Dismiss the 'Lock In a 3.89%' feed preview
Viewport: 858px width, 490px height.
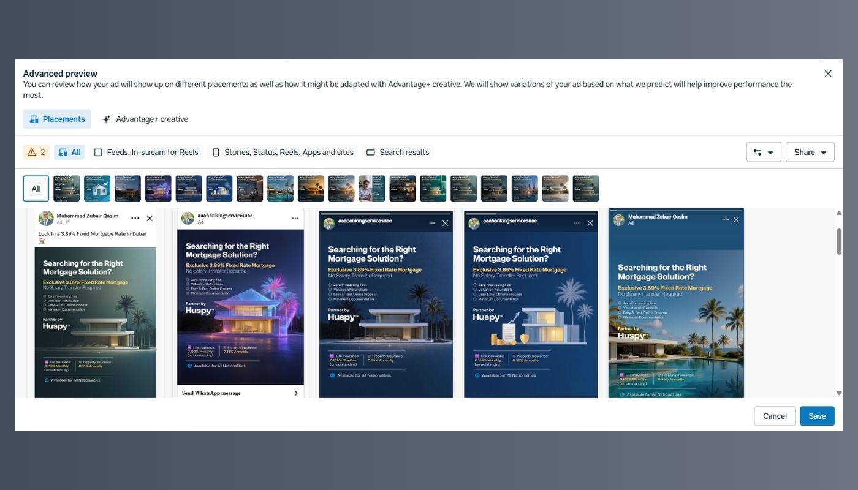click(x=150, y=218)
